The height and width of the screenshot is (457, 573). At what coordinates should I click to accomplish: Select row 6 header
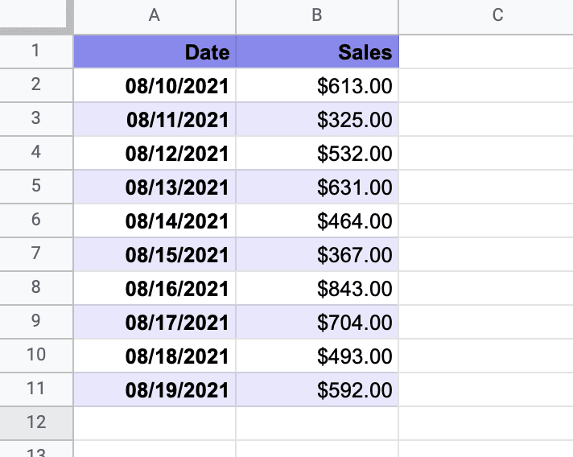click(36, 220)
